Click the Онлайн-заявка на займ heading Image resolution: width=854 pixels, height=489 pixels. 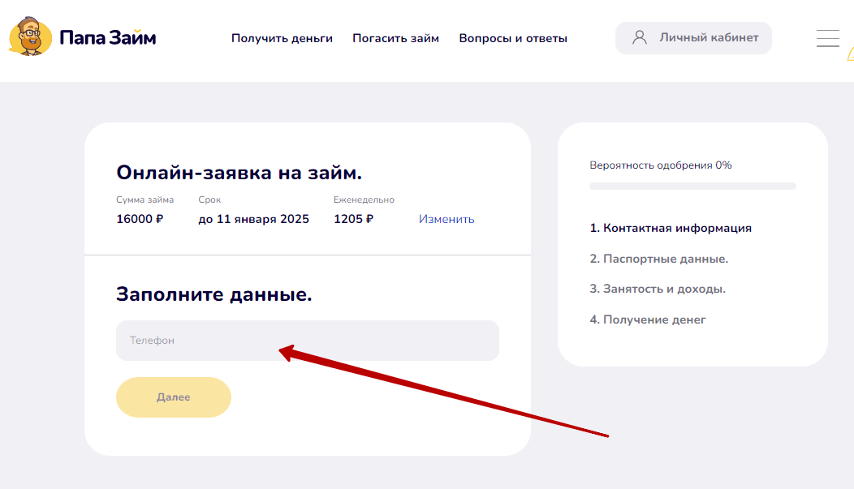[239, 173]
